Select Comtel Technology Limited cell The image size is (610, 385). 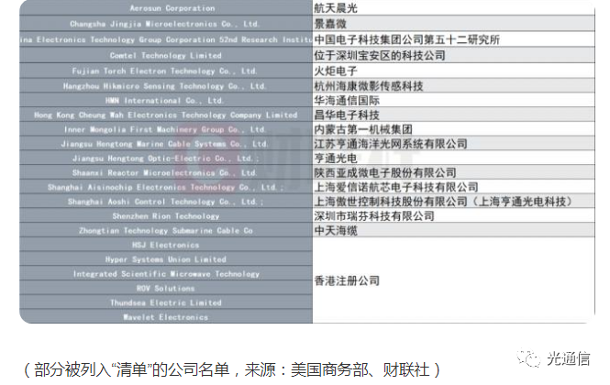pyautogui.click(x=166, y=55)
